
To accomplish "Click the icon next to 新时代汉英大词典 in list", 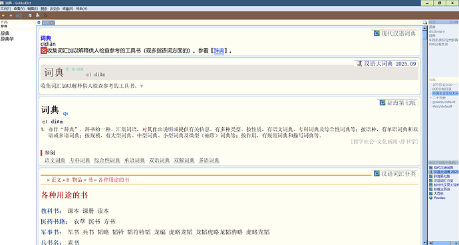I will coord(430,185).
